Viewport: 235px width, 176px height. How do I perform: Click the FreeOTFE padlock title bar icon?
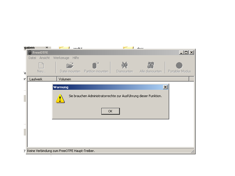tap(30, 53)
